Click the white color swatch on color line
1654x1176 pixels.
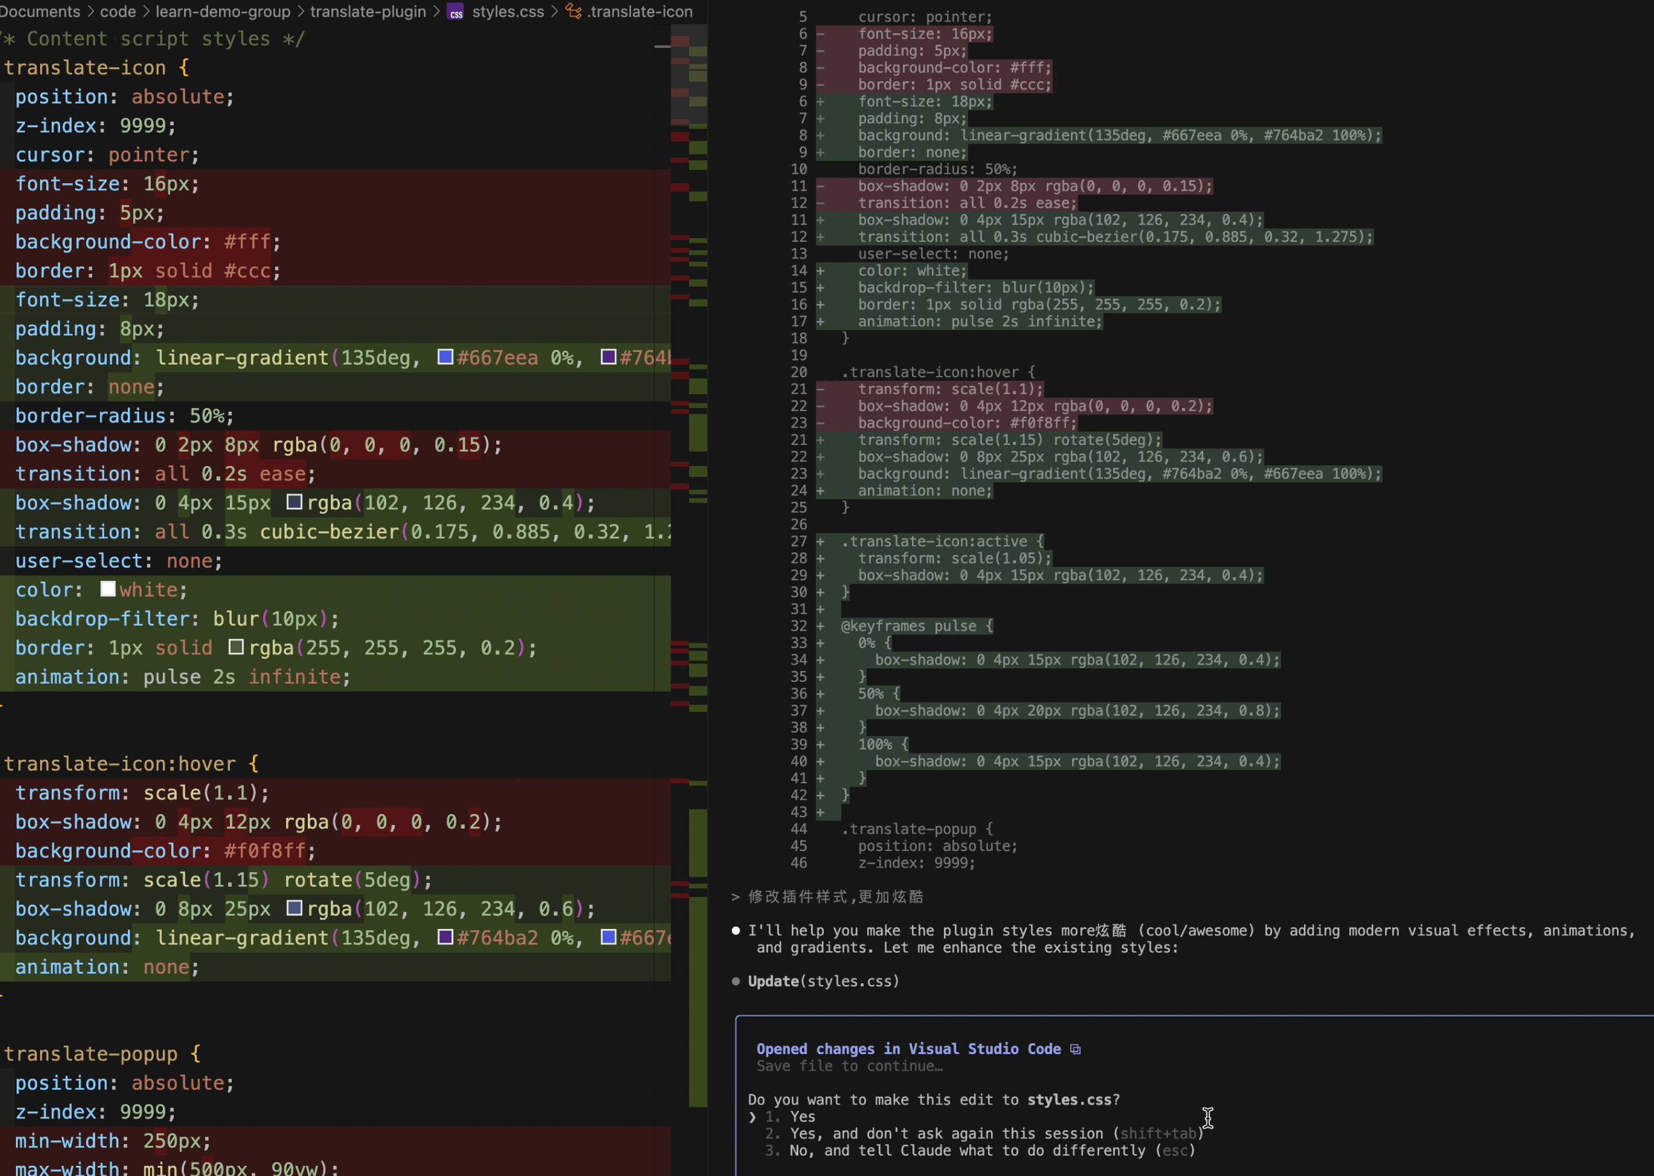coord(108,589)
